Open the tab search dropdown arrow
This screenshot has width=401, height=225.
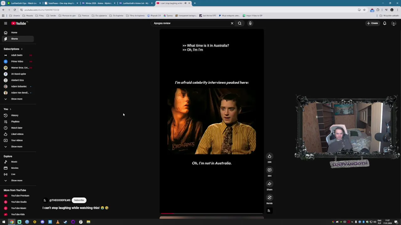pos(3,3)
